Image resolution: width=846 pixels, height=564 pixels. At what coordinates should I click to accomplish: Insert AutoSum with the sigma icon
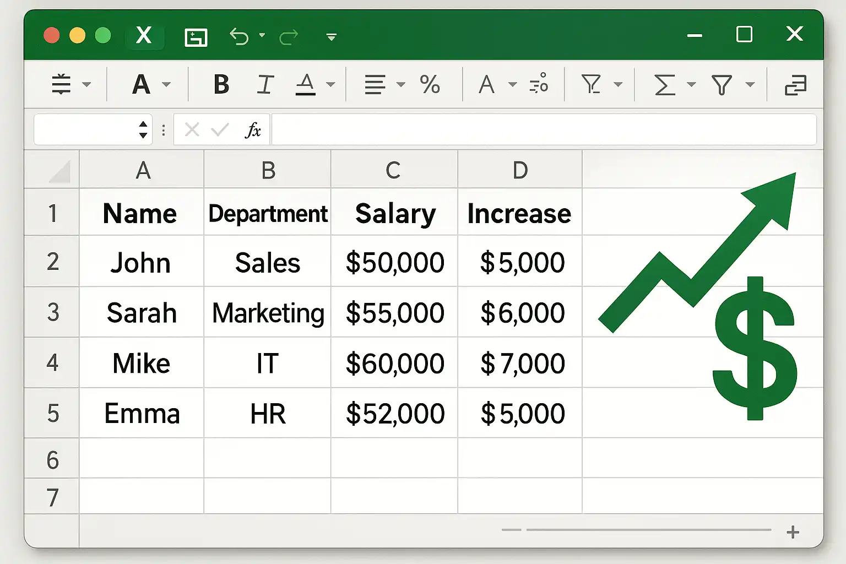tap(665, 85)
